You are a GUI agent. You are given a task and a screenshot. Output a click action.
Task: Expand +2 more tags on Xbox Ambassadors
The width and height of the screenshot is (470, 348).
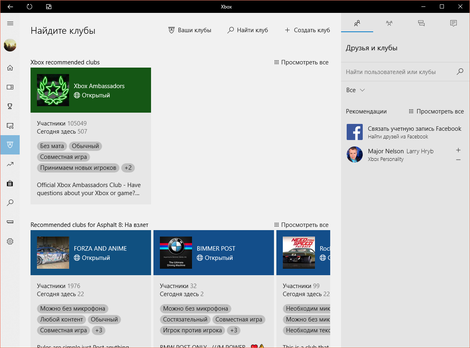coord(128,168)
